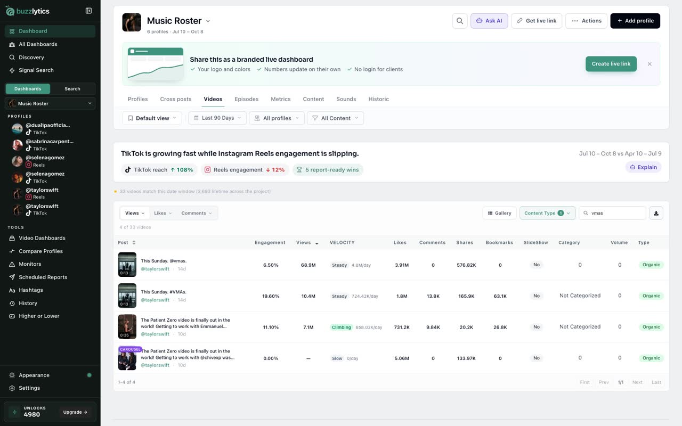The width and height of the screenshot is (682, 426).
Task: Dismiss the live dashboard banner
Action: 649,64
